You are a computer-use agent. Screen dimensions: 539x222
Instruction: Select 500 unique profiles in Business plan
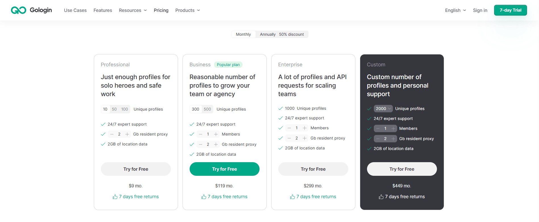coord(207,109)
